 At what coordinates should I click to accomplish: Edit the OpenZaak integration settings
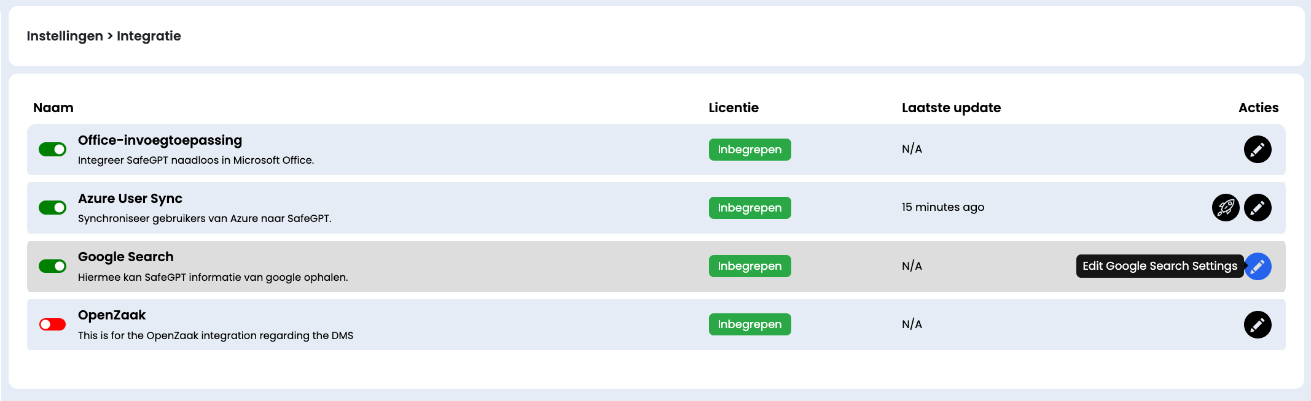[1257, 324]
